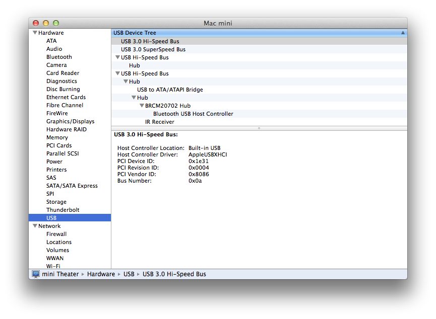This screenshot has width=436, height=319.
Task: Open Firewall under Network
Action: pos(56,234)
